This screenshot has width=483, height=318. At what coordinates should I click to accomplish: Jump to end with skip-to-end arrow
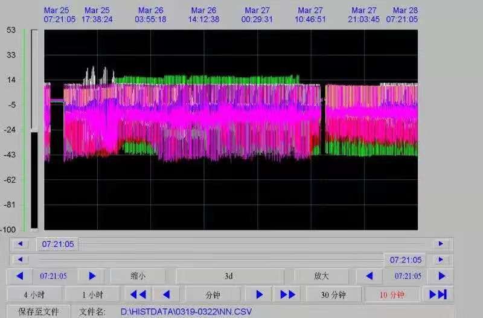pos(438,294)
